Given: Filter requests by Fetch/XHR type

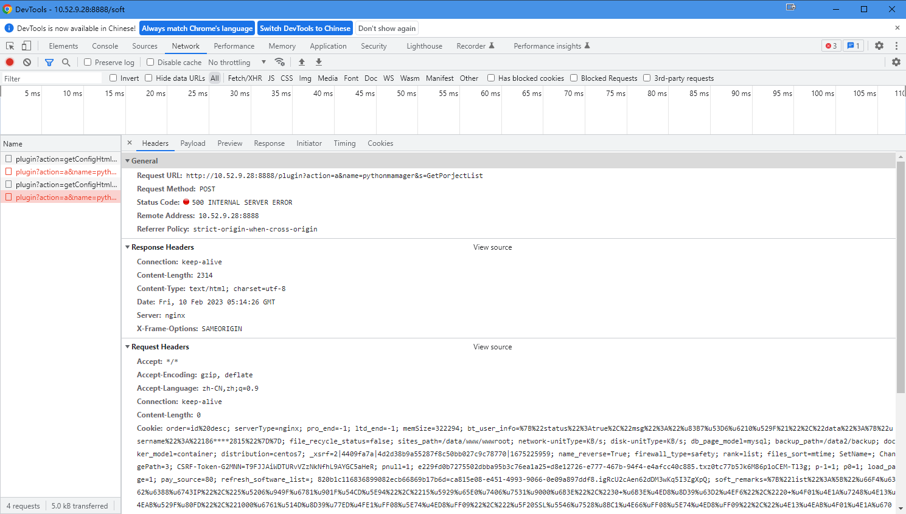Looking at the screenshot, I should click(245, 78).
